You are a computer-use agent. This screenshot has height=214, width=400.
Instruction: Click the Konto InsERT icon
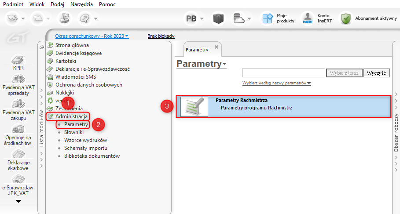[307, 18]
